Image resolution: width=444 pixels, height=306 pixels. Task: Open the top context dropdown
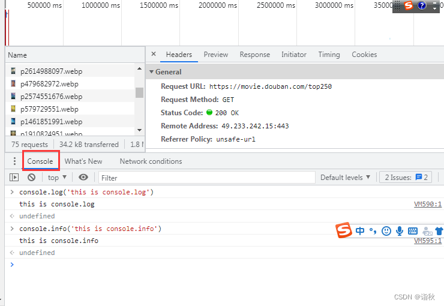coord(57,178)
